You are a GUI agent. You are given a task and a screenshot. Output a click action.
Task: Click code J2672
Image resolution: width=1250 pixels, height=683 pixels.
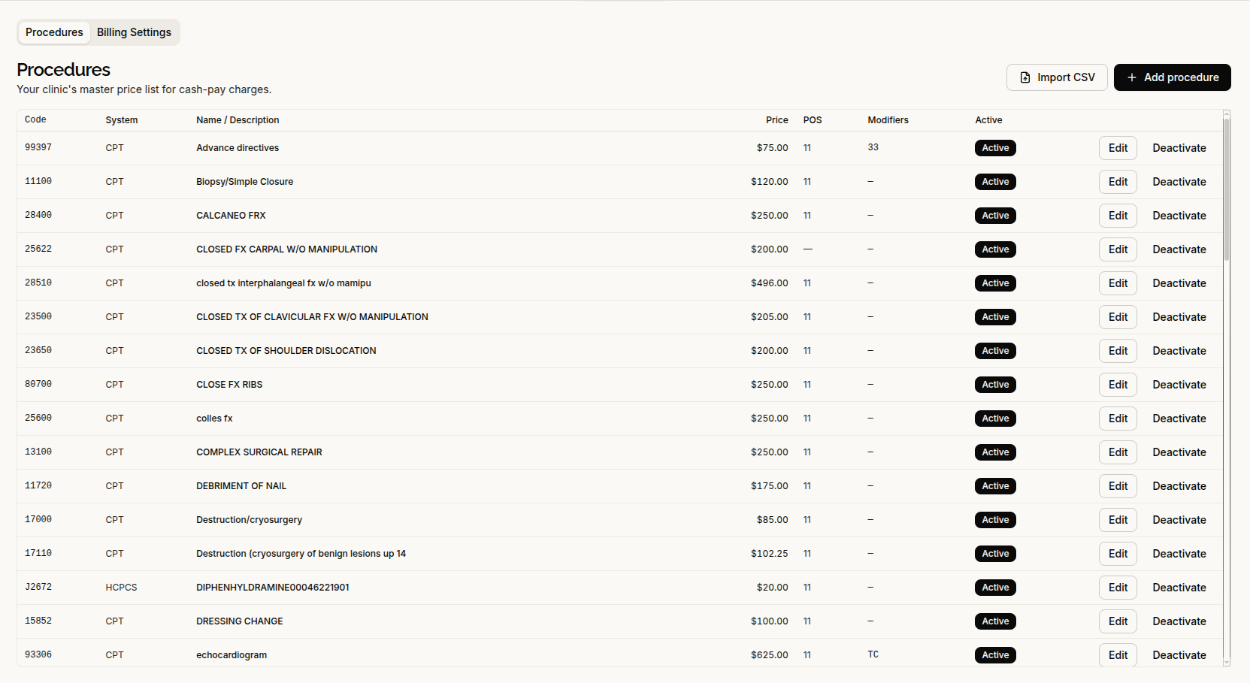38,587
